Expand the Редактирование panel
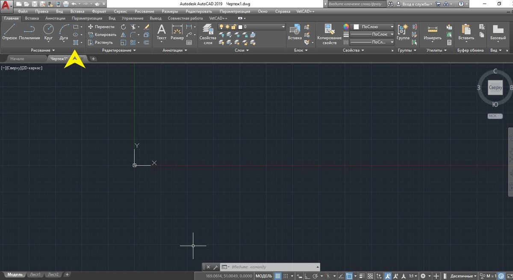Image resolution: width=513 pixels, height=280 pixels. [119, 50]
